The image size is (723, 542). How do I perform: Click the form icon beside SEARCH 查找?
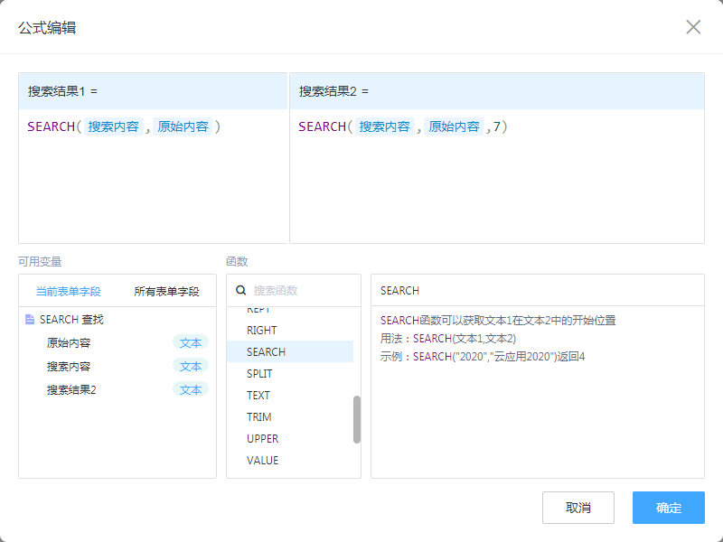coord(30,319)
